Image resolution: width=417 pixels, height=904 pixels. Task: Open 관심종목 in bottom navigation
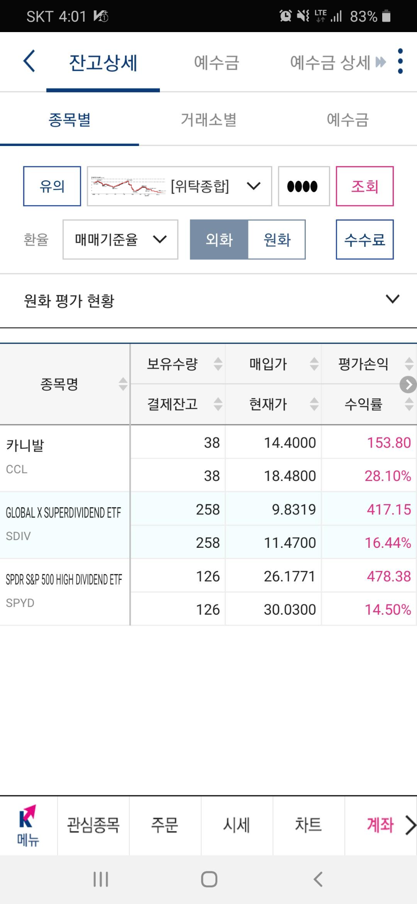pos(93,825)
